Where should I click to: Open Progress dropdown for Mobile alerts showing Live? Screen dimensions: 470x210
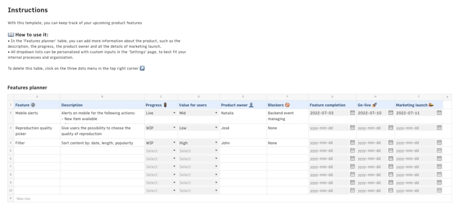pyautogui.click(x=161, y=113)
